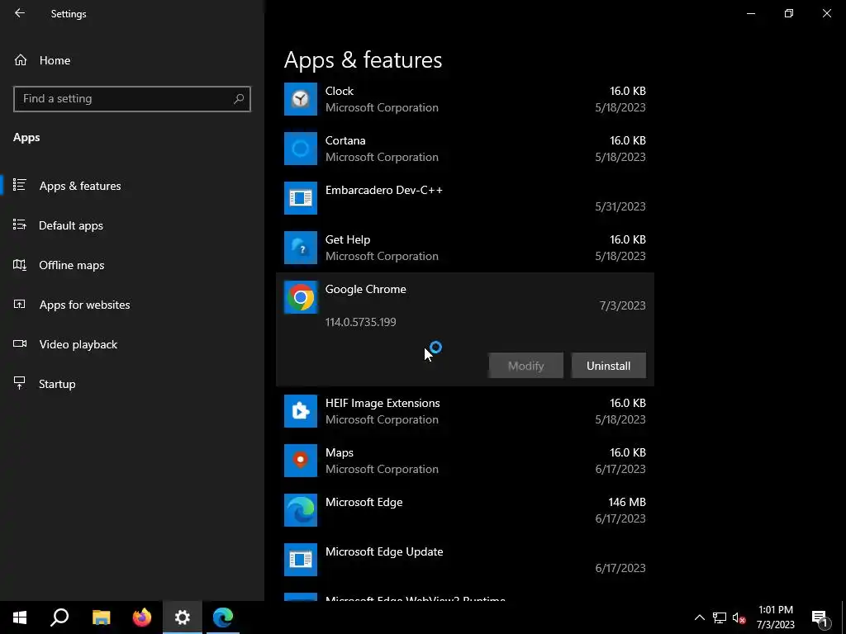Launch File Explorer from taskbar

click(101, 617)
